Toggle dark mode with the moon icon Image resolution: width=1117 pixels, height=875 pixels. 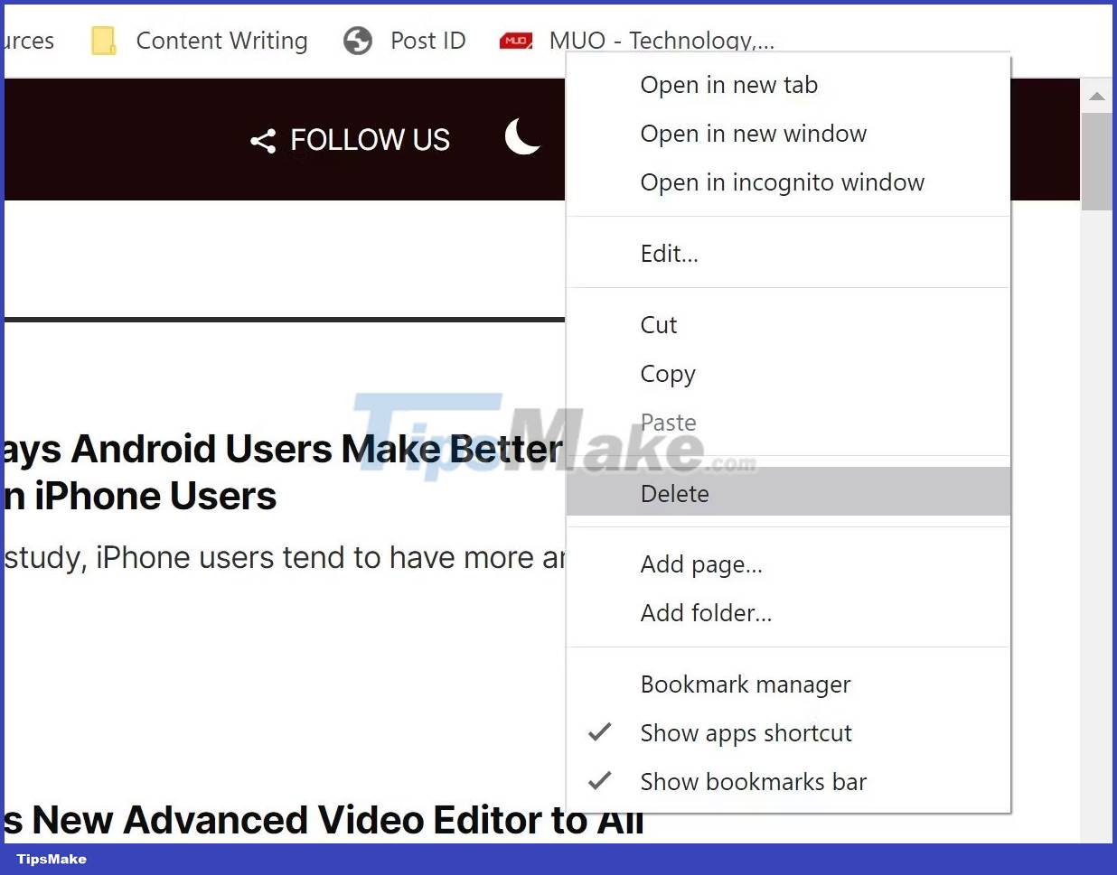coord(522,137)
